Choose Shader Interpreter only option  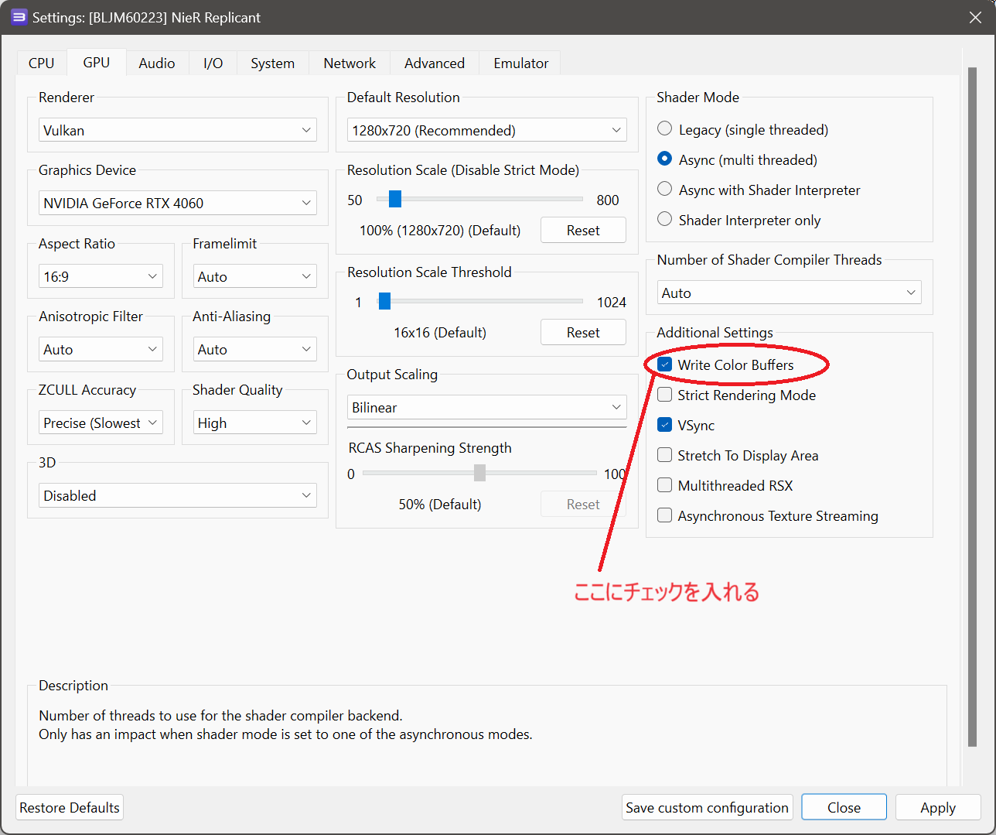pos(738,220)
